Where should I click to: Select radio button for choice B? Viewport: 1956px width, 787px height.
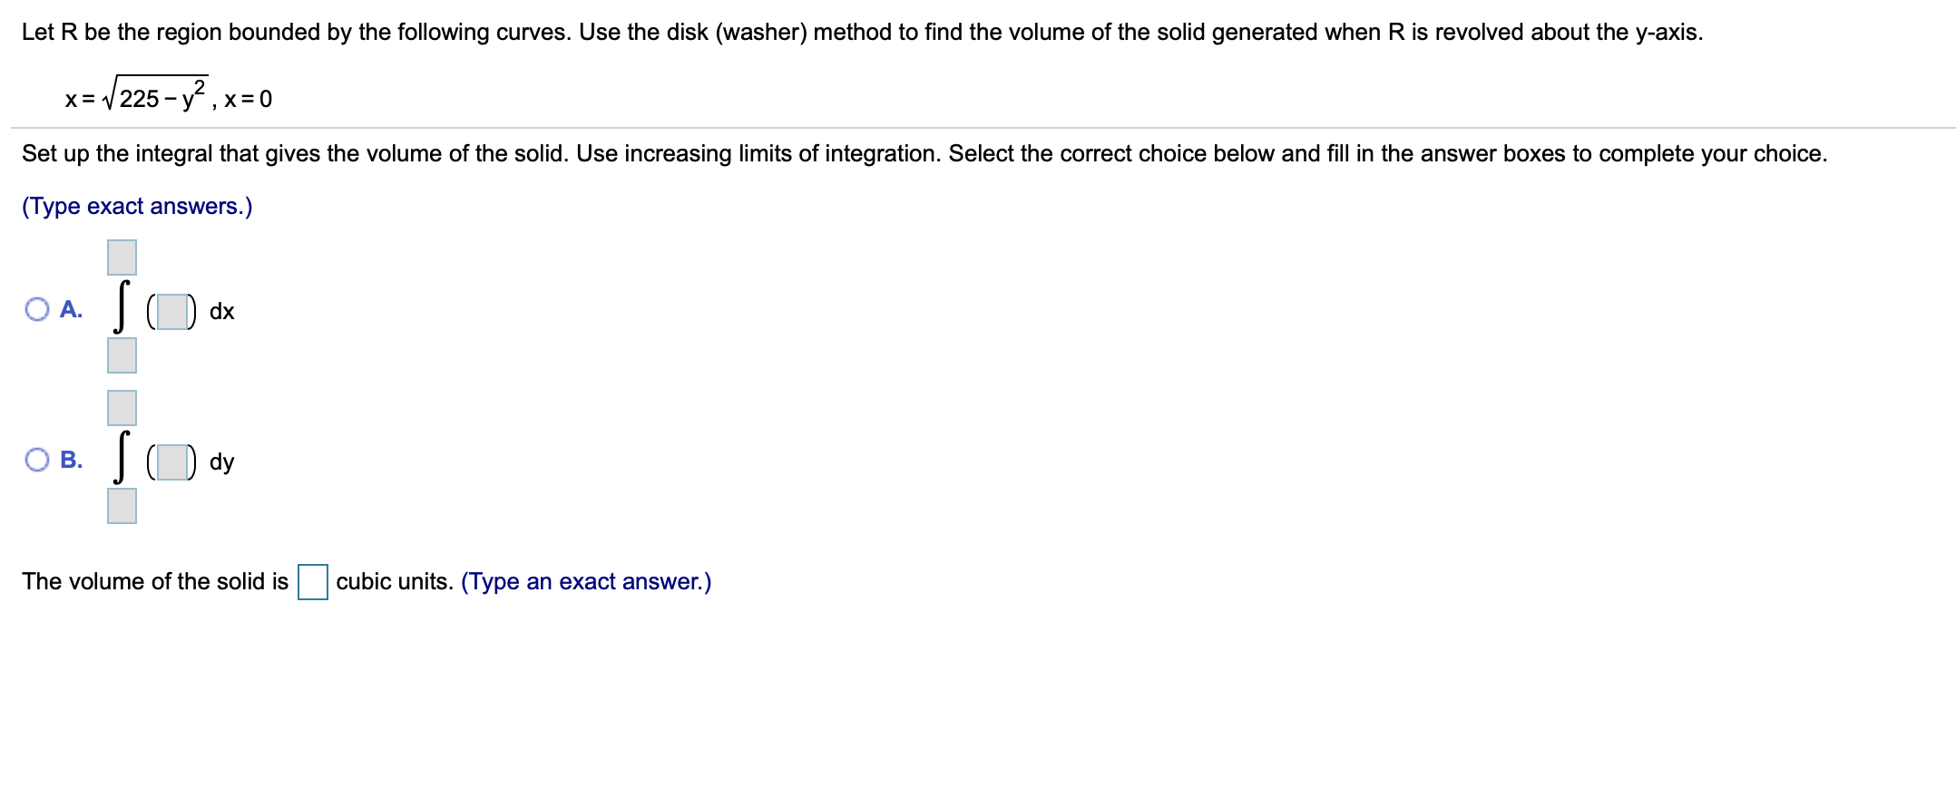point(36,461)
